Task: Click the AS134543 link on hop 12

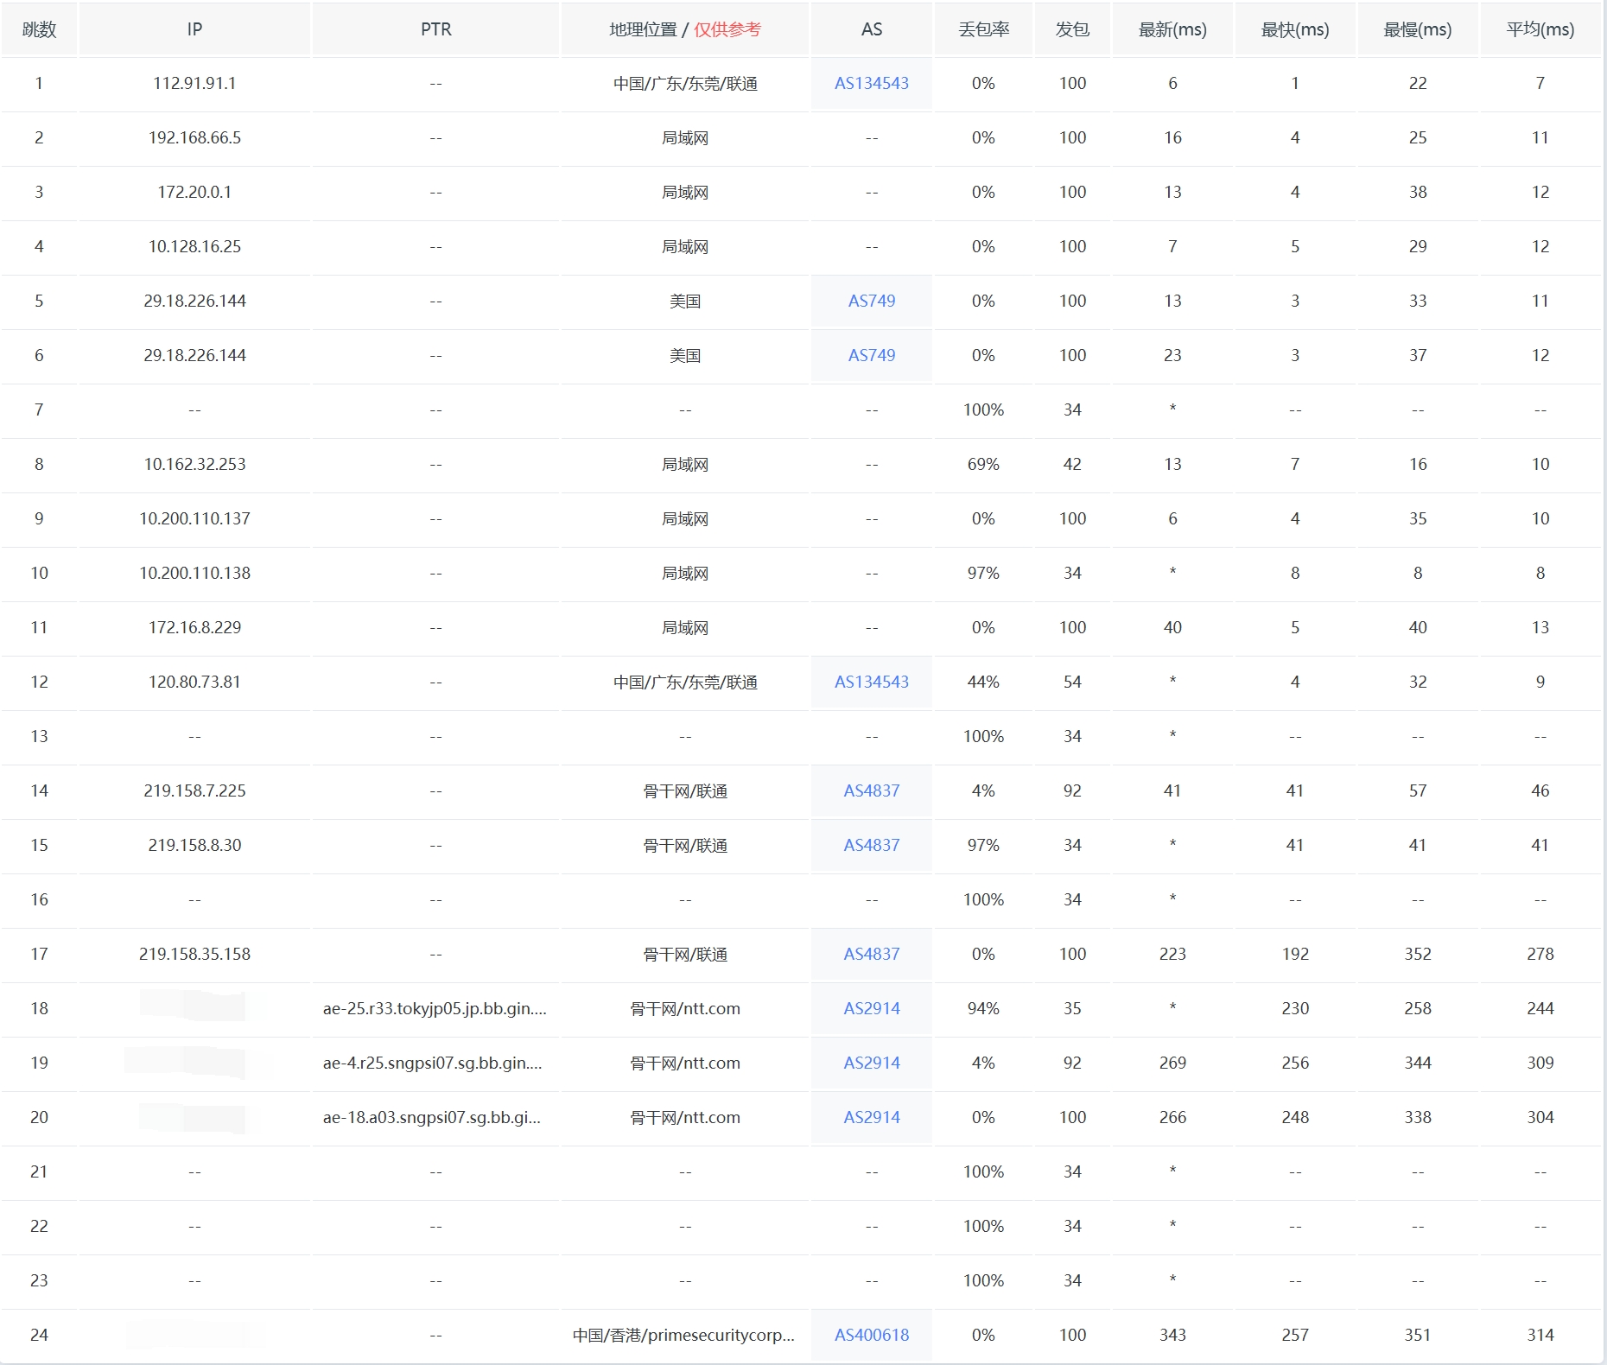Action: tap(871, 682)
